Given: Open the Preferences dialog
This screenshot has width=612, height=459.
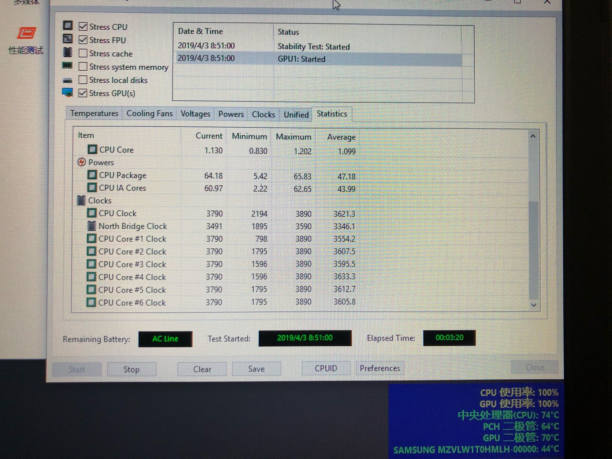Looking at the screenshot, I should pos(380,368).
